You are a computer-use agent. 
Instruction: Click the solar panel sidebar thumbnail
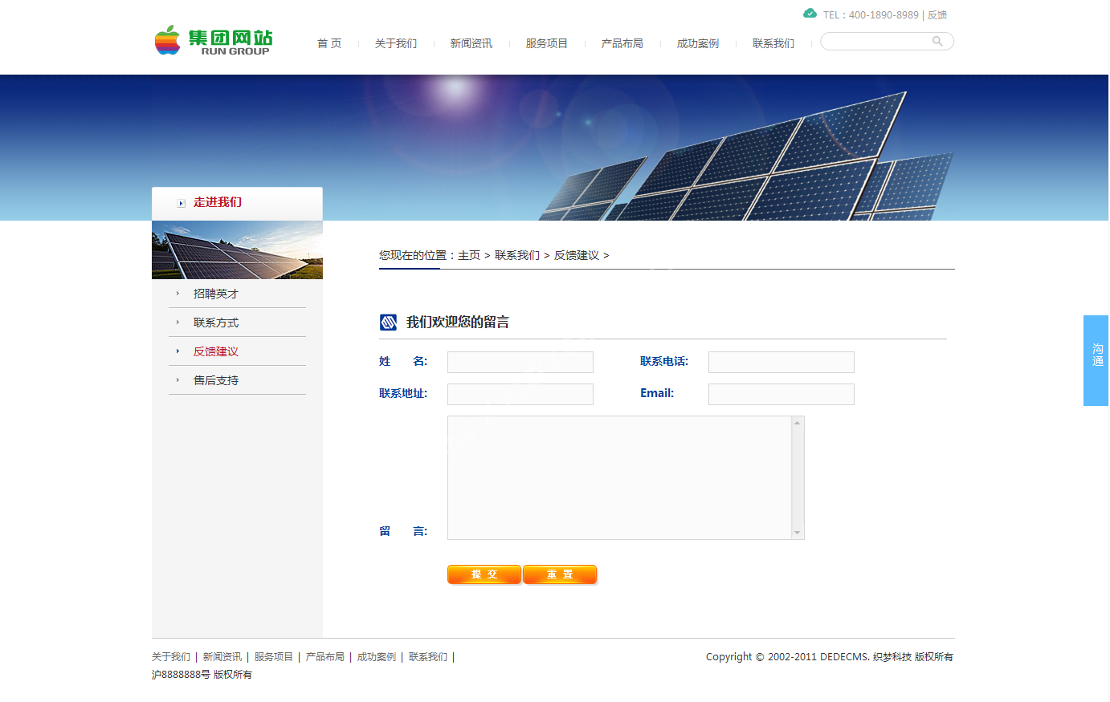(237, 250)
